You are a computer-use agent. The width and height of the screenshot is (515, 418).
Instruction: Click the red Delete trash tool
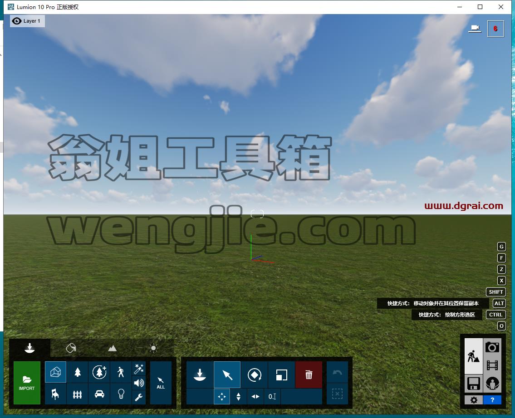click(309, 374)
